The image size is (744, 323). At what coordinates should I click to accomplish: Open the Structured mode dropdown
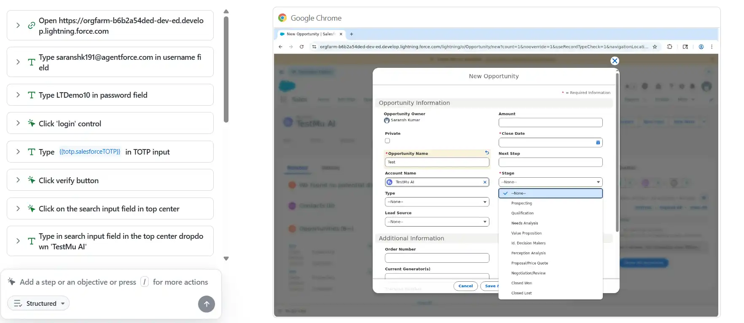point(38,303)
